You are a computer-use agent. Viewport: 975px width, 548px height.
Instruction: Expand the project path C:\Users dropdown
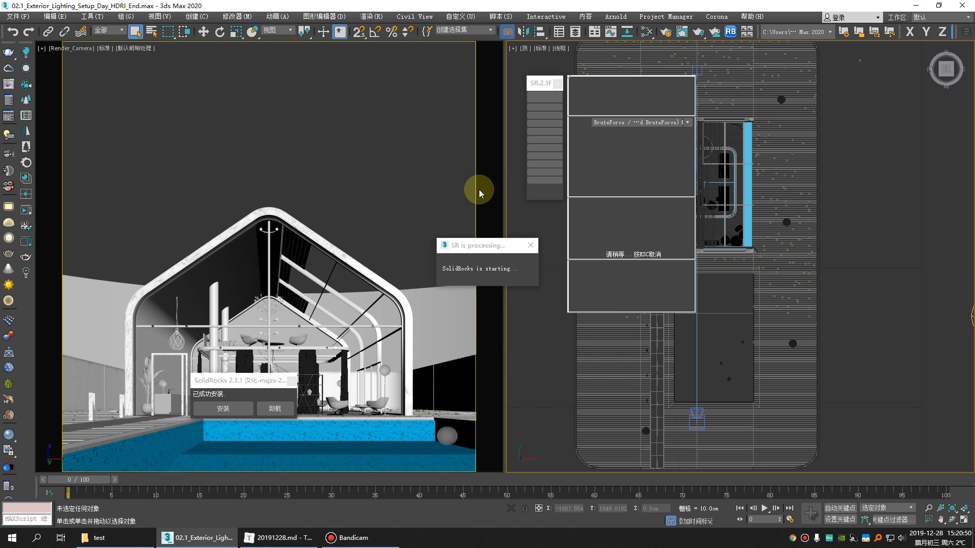pos(830,32)
